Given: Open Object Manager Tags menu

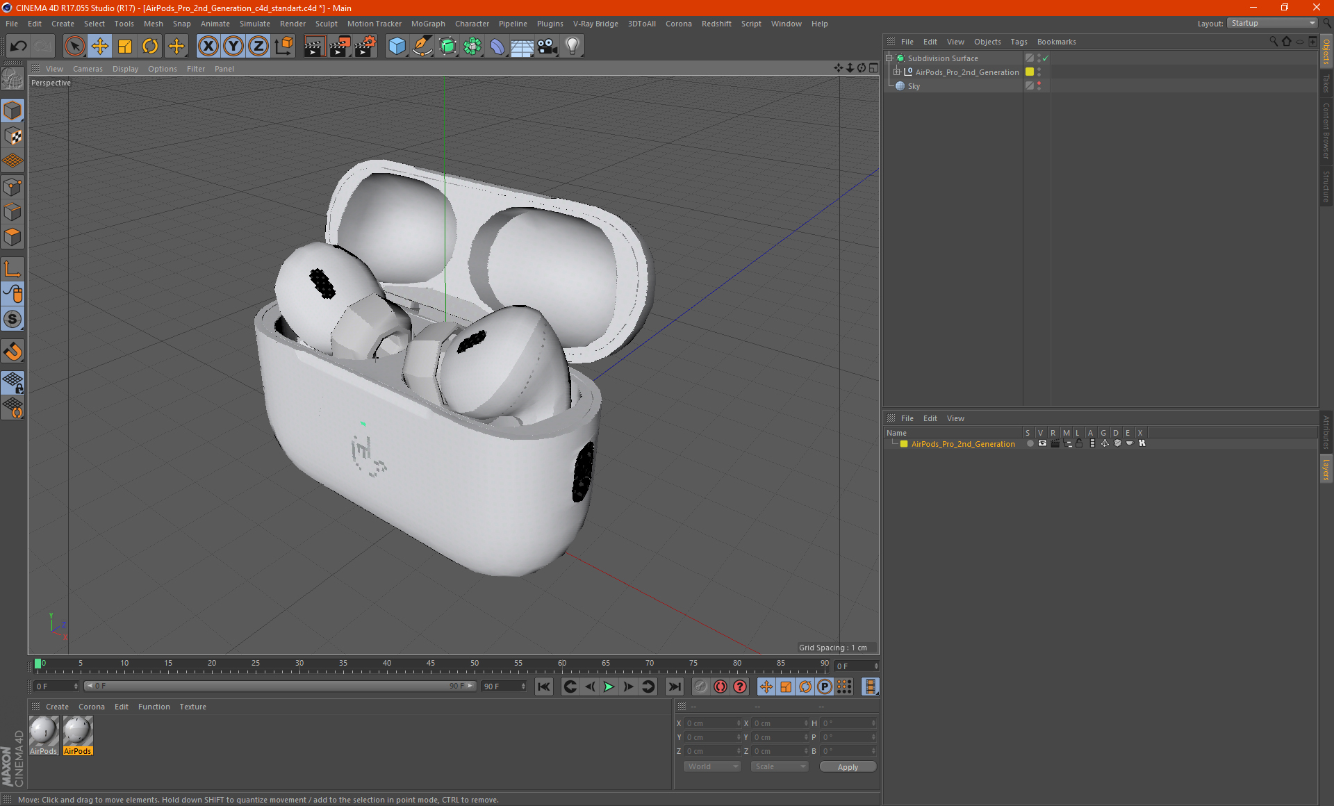Looking at the screenshot, I should click(1019, 42).
